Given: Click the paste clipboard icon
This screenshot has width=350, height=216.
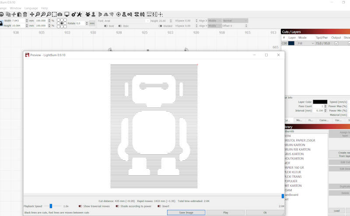Looking at the screenshot, I should 19,14.
